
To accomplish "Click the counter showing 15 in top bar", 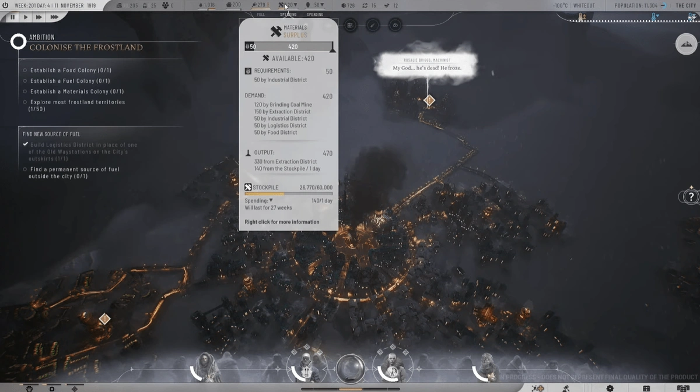I will (x=370, y=5).
